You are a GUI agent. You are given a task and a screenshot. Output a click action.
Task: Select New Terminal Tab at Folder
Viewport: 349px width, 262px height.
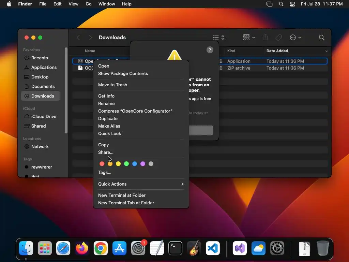pyautogui.click(x=141, y=203)
